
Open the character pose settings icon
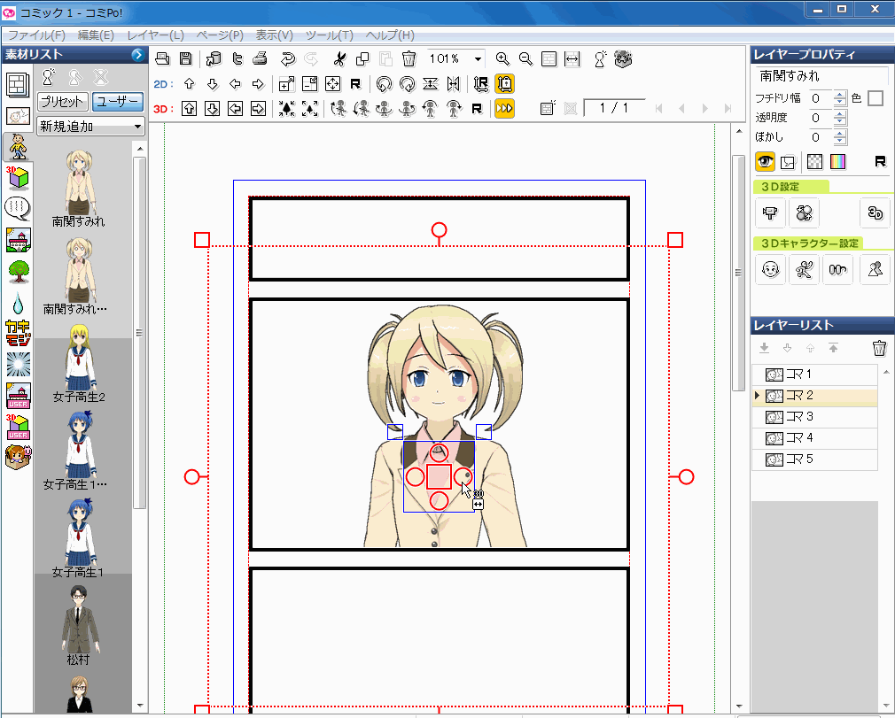(804, 270)
